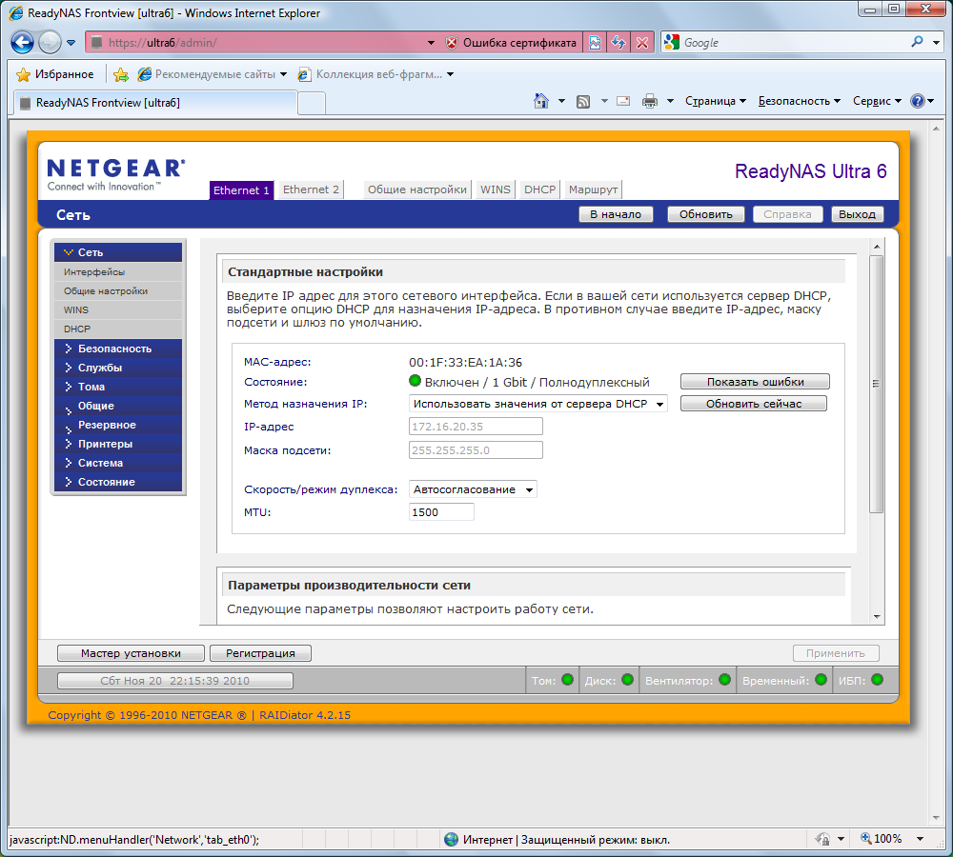Select WINS in the sidebar
This screenshot has height=857, width=953.
tap(118, 309)
